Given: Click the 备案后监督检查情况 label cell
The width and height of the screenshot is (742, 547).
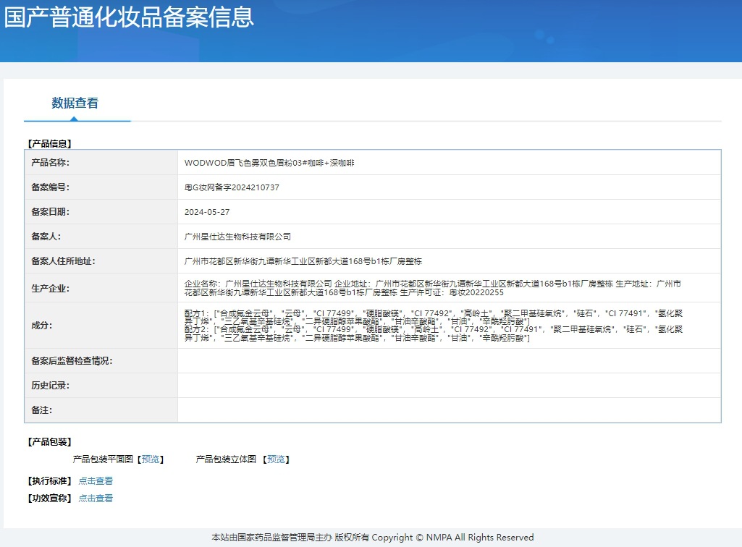Looking at the screenshot, I should 101,361.
